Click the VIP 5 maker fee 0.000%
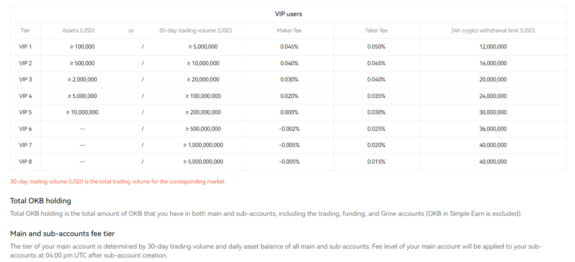This screenshot has width=575, height=262. [x=289, y=112]
